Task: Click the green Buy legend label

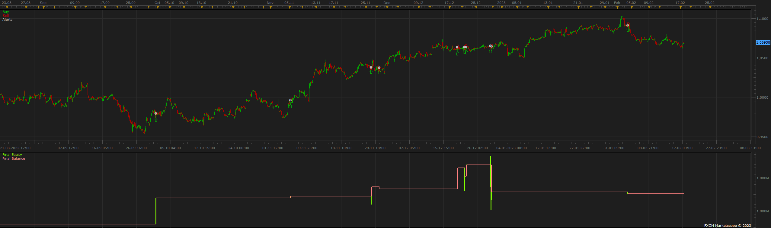Action: [6, 12]
